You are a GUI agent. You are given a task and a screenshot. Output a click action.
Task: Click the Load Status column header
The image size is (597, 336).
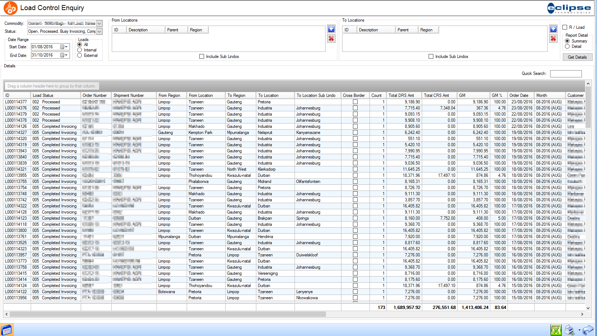click(x=43, y=95)
